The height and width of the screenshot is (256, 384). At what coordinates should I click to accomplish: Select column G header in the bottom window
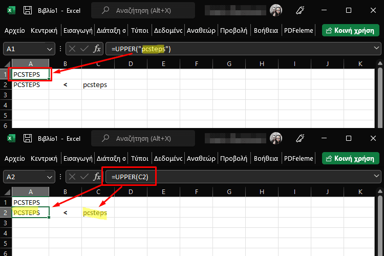tap(229, 192)
